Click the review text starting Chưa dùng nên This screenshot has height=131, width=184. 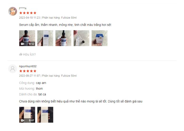click(81, 101)
